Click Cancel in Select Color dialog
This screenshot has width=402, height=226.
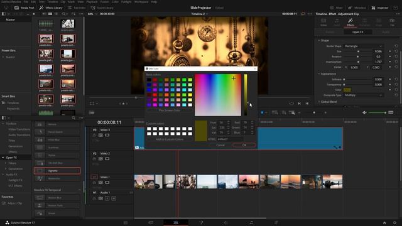coord(220,145)
